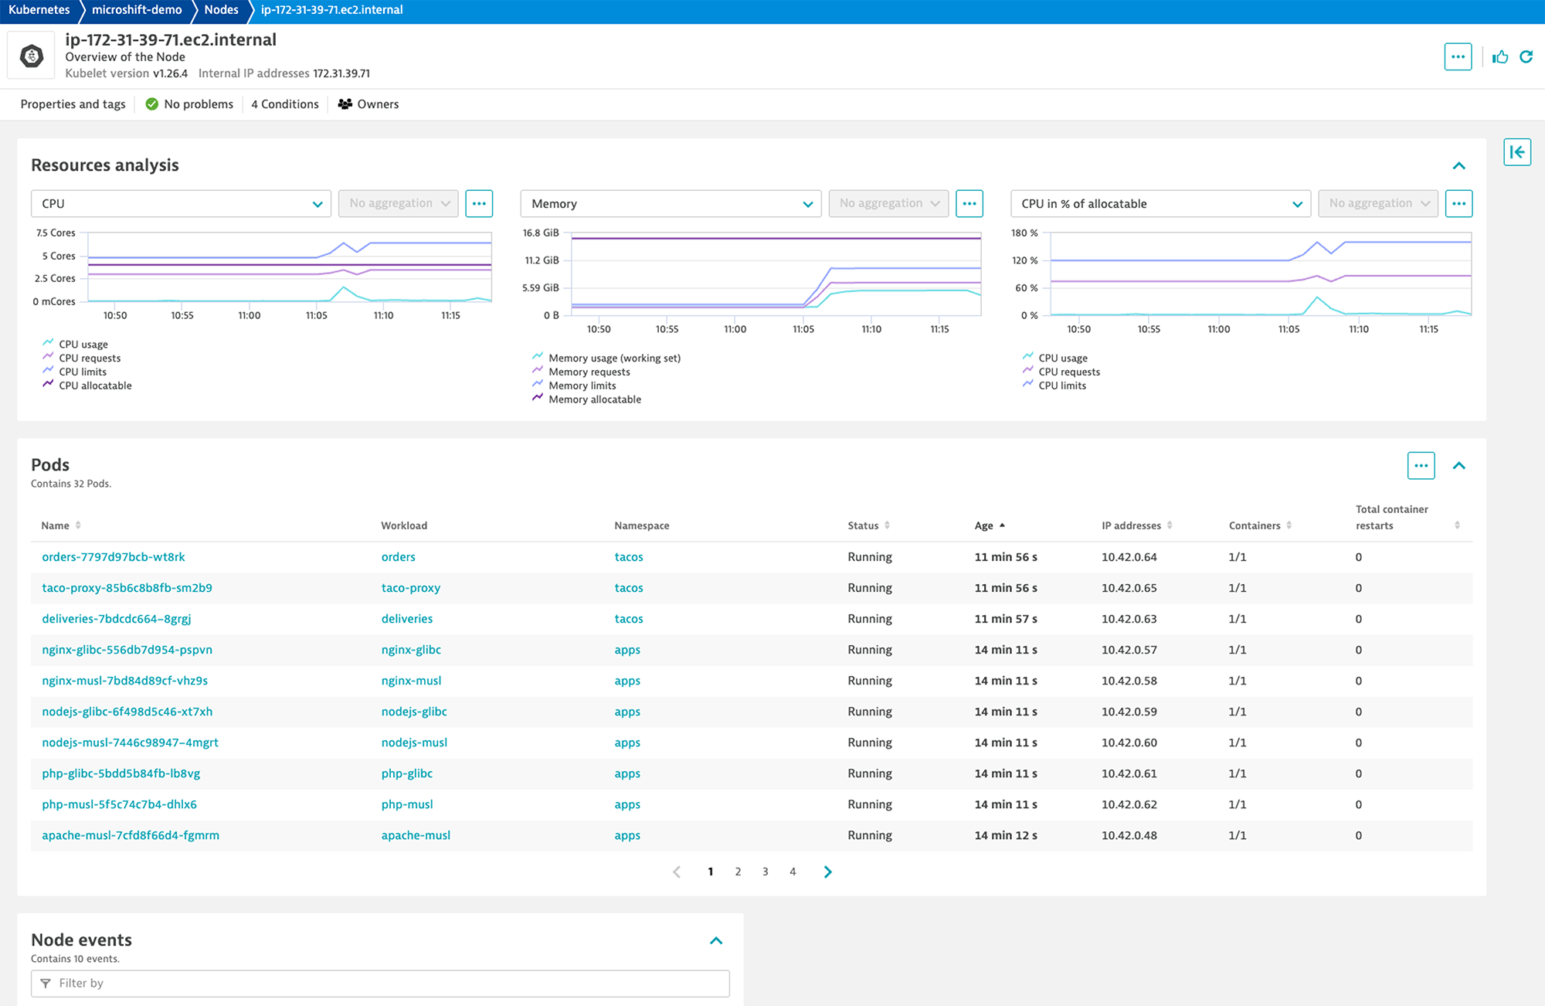Click the collapse panel arrow icon top-right
The height and width of the screenshot is (1006, 1545).
[x=1518, y=152]
